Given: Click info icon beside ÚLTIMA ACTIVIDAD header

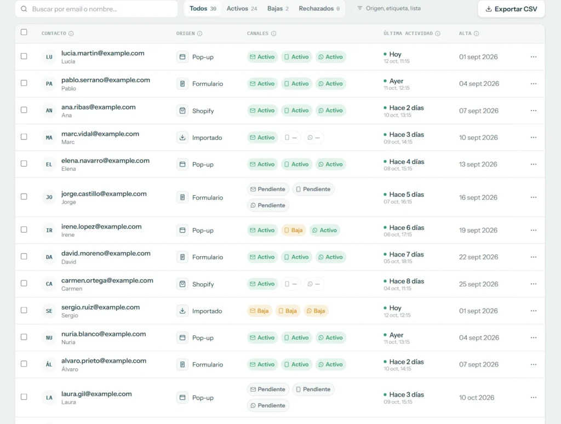Looking at the screenshot, I should point(438,33).
